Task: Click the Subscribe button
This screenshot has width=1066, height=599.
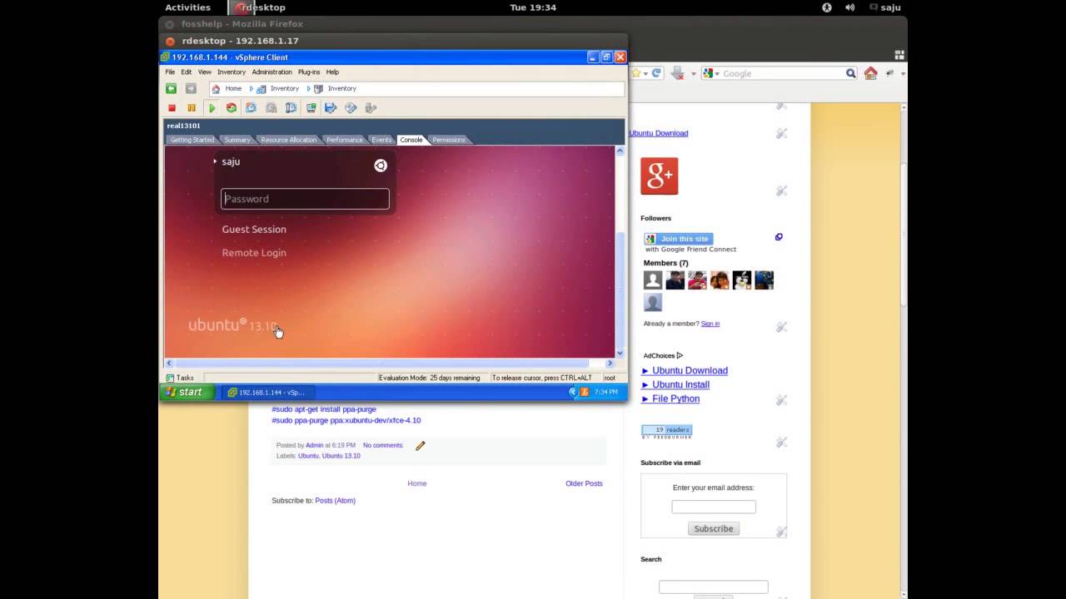Action: point(714,529)
